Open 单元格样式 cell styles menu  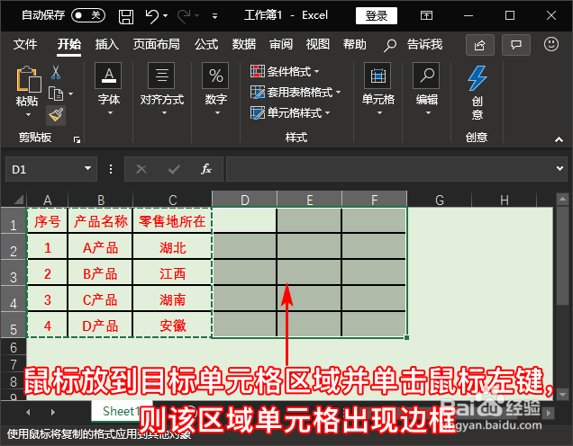[x=290, y=112]
